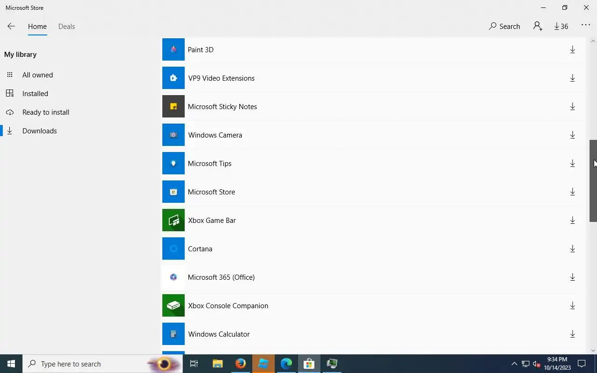
Task: Open the notification center icon
Action: pyautogui.click(x=582, y=364)
